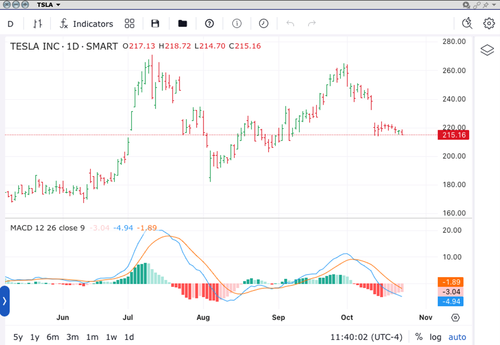Click the Oct label on time axis
The image size is (500, 345).
point(347,318)
